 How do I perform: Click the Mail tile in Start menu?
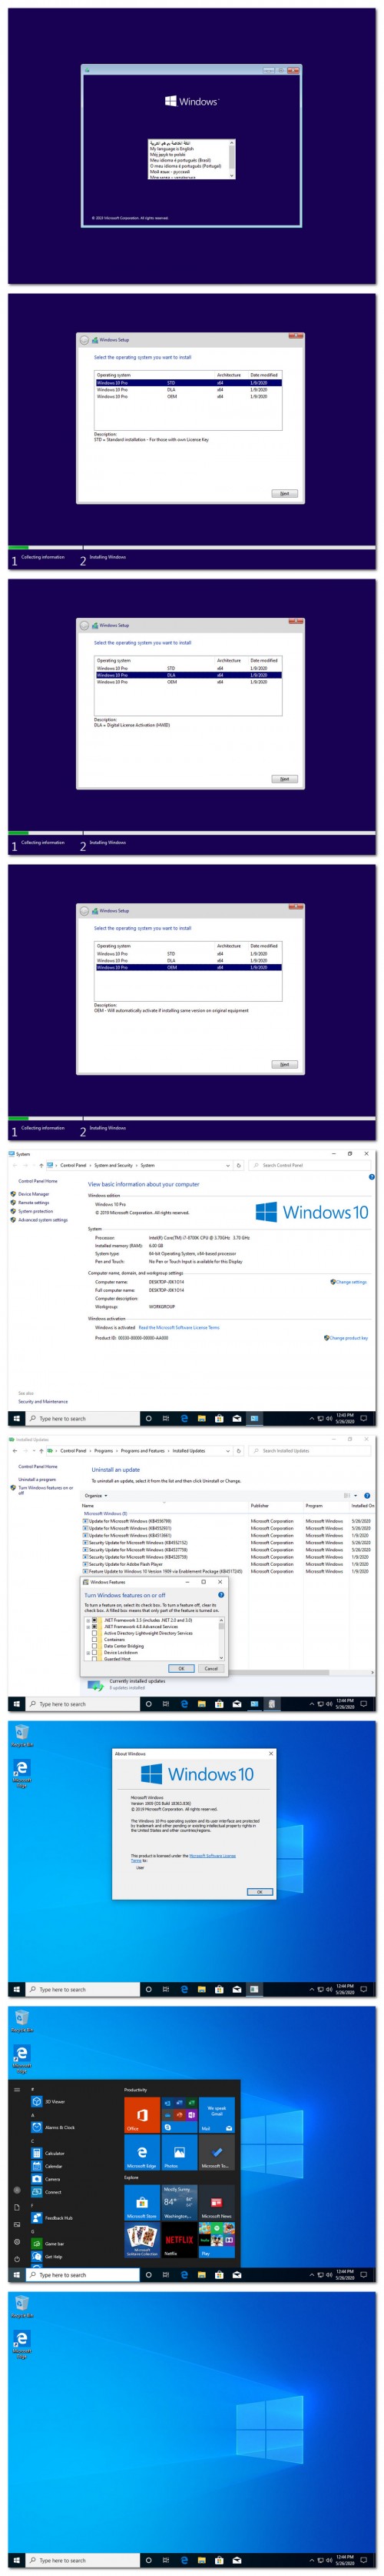pos(217,2115)
